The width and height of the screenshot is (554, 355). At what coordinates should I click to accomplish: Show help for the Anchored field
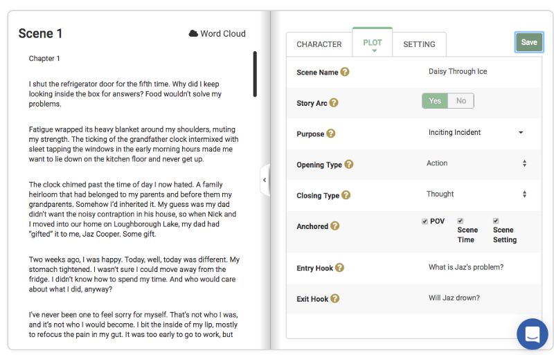(334, 226)
